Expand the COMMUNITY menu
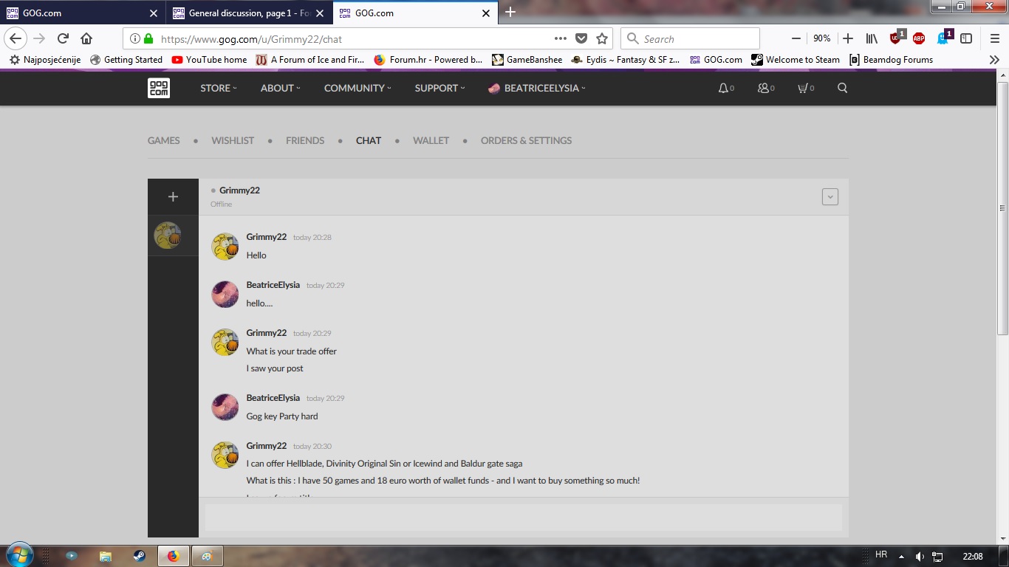 [x=358, y=88]
